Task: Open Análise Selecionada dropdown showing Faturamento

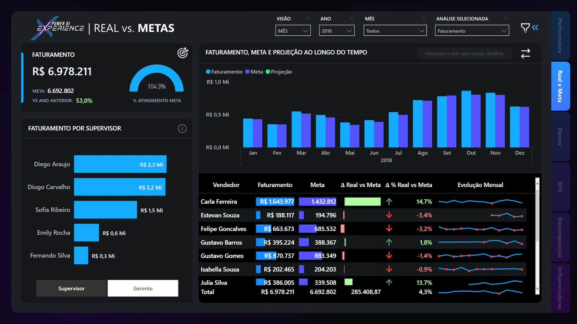Action: [x=472, y=31]
